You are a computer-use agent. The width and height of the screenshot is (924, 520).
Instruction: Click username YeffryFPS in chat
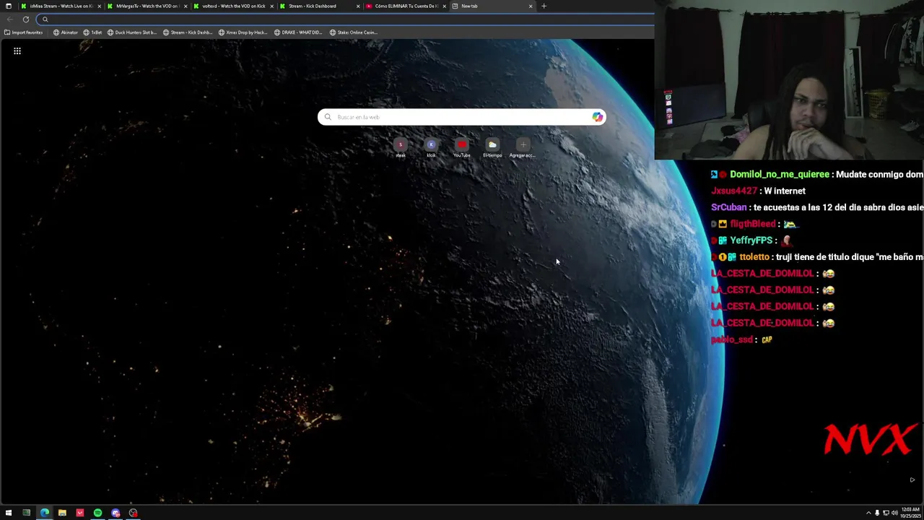(751, 240)
